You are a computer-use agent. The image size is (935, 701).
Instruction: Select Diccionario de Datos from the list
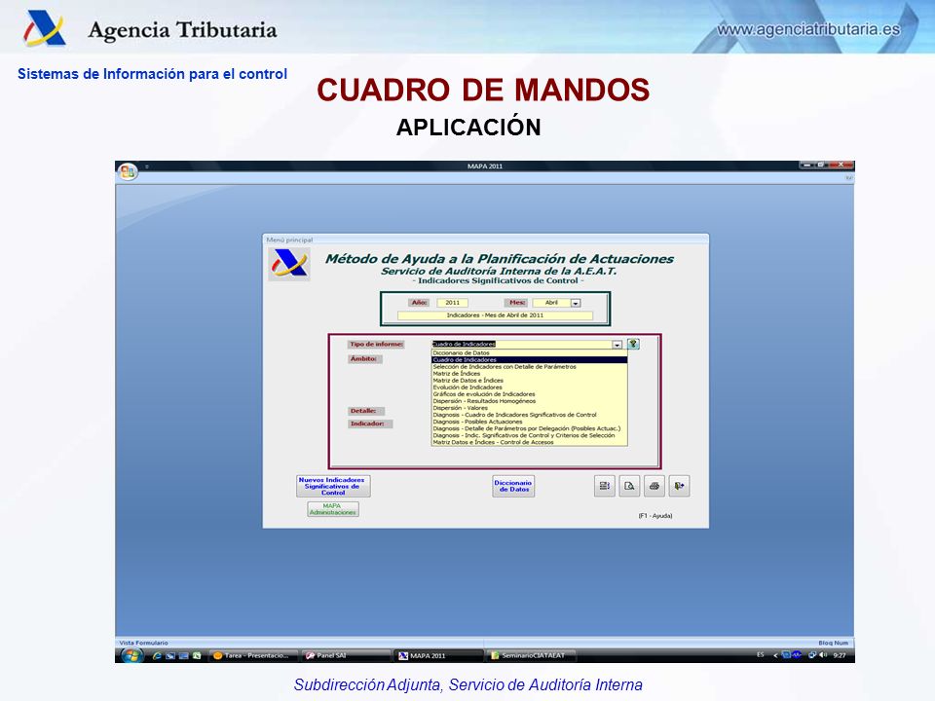coord(529,352)
